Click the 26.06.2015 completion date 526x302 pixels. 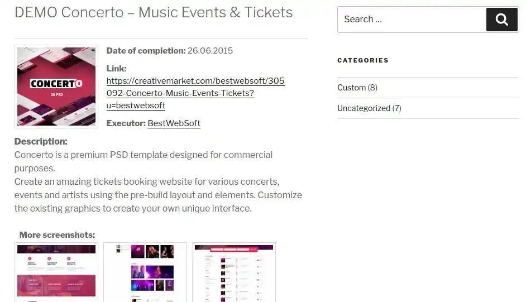pyautogui.click(x=210, y=51)
